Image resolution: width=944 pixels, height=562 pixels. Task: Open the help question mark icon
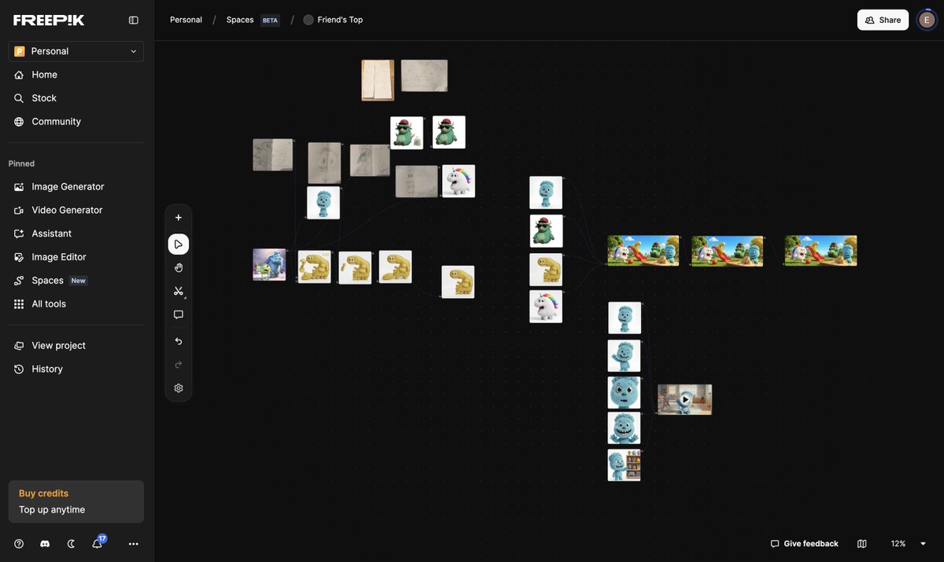(19, 544)
